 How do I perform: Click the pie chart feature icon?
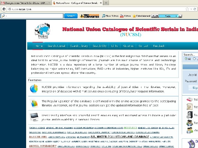pos(34,89)
